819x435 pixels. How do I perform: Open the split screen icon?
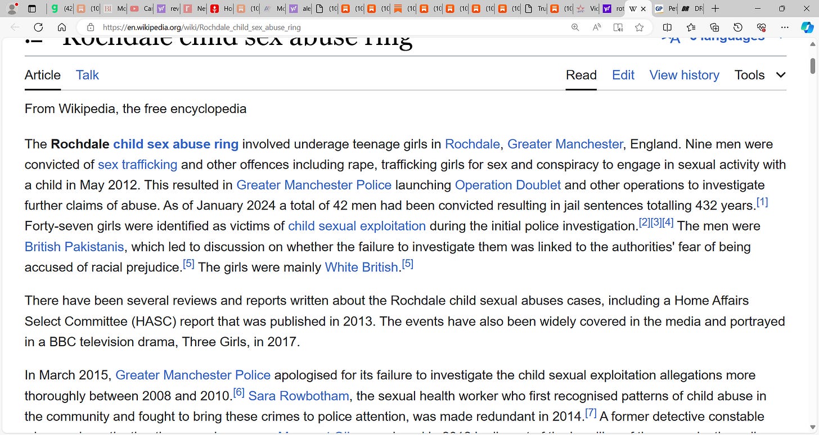pyautogui.click(x=667, y=27)
